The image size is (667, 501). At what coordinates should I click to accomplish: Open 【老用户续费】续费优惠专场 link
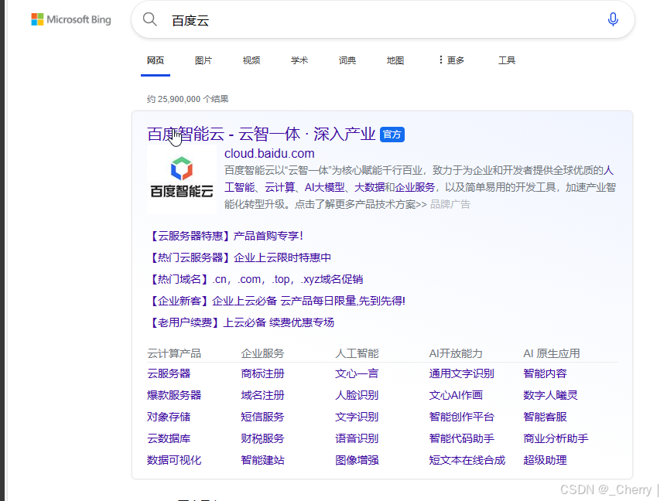tap(241, 322)
